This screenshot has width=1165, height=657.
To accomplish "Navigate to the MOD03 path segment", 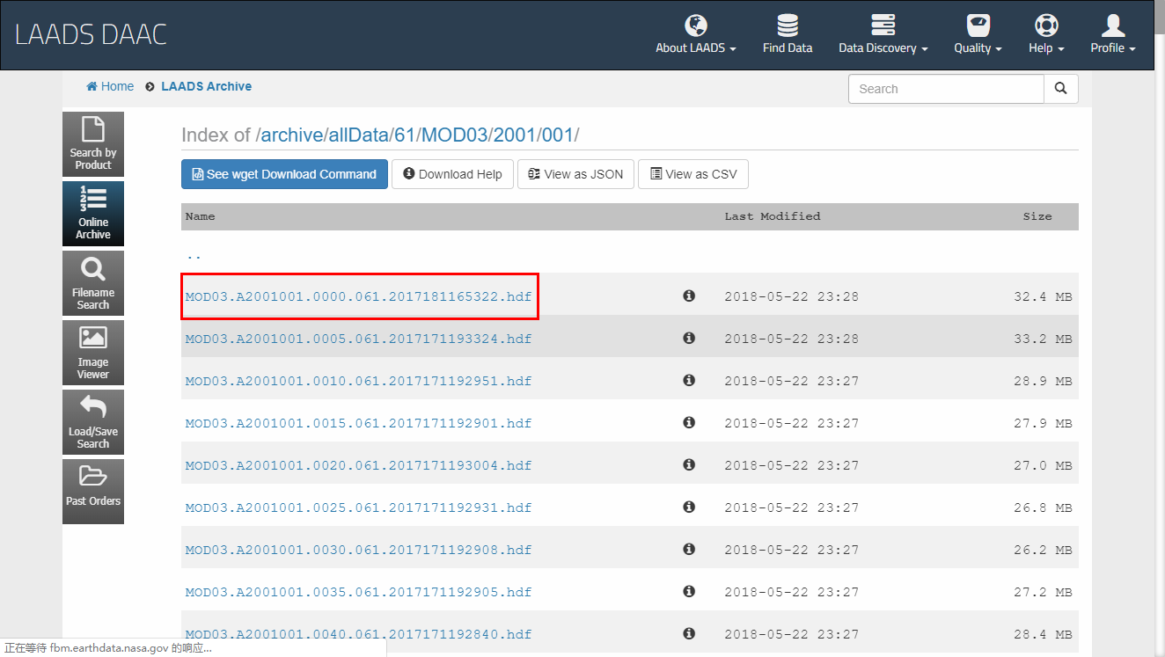I will 455,135.
